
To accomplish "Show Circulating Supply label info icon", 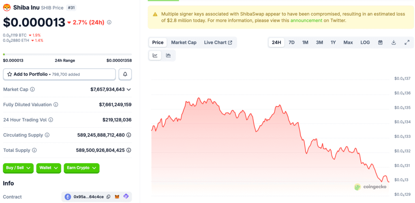I will coord(47,135).
